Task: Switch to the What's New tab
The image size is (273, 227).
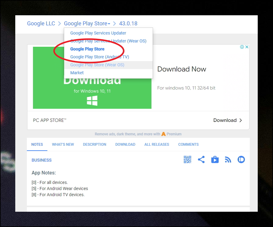Action: click(63, 145)
